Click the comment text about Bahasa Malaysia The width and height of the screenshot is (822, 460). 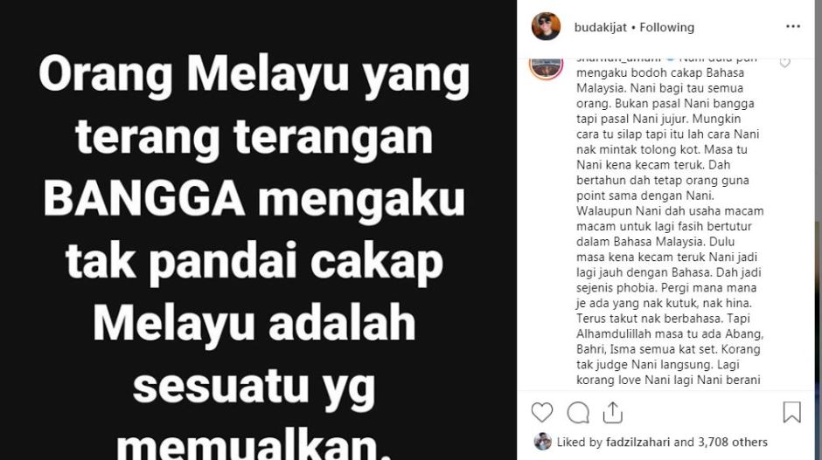[x=670, y=219]
